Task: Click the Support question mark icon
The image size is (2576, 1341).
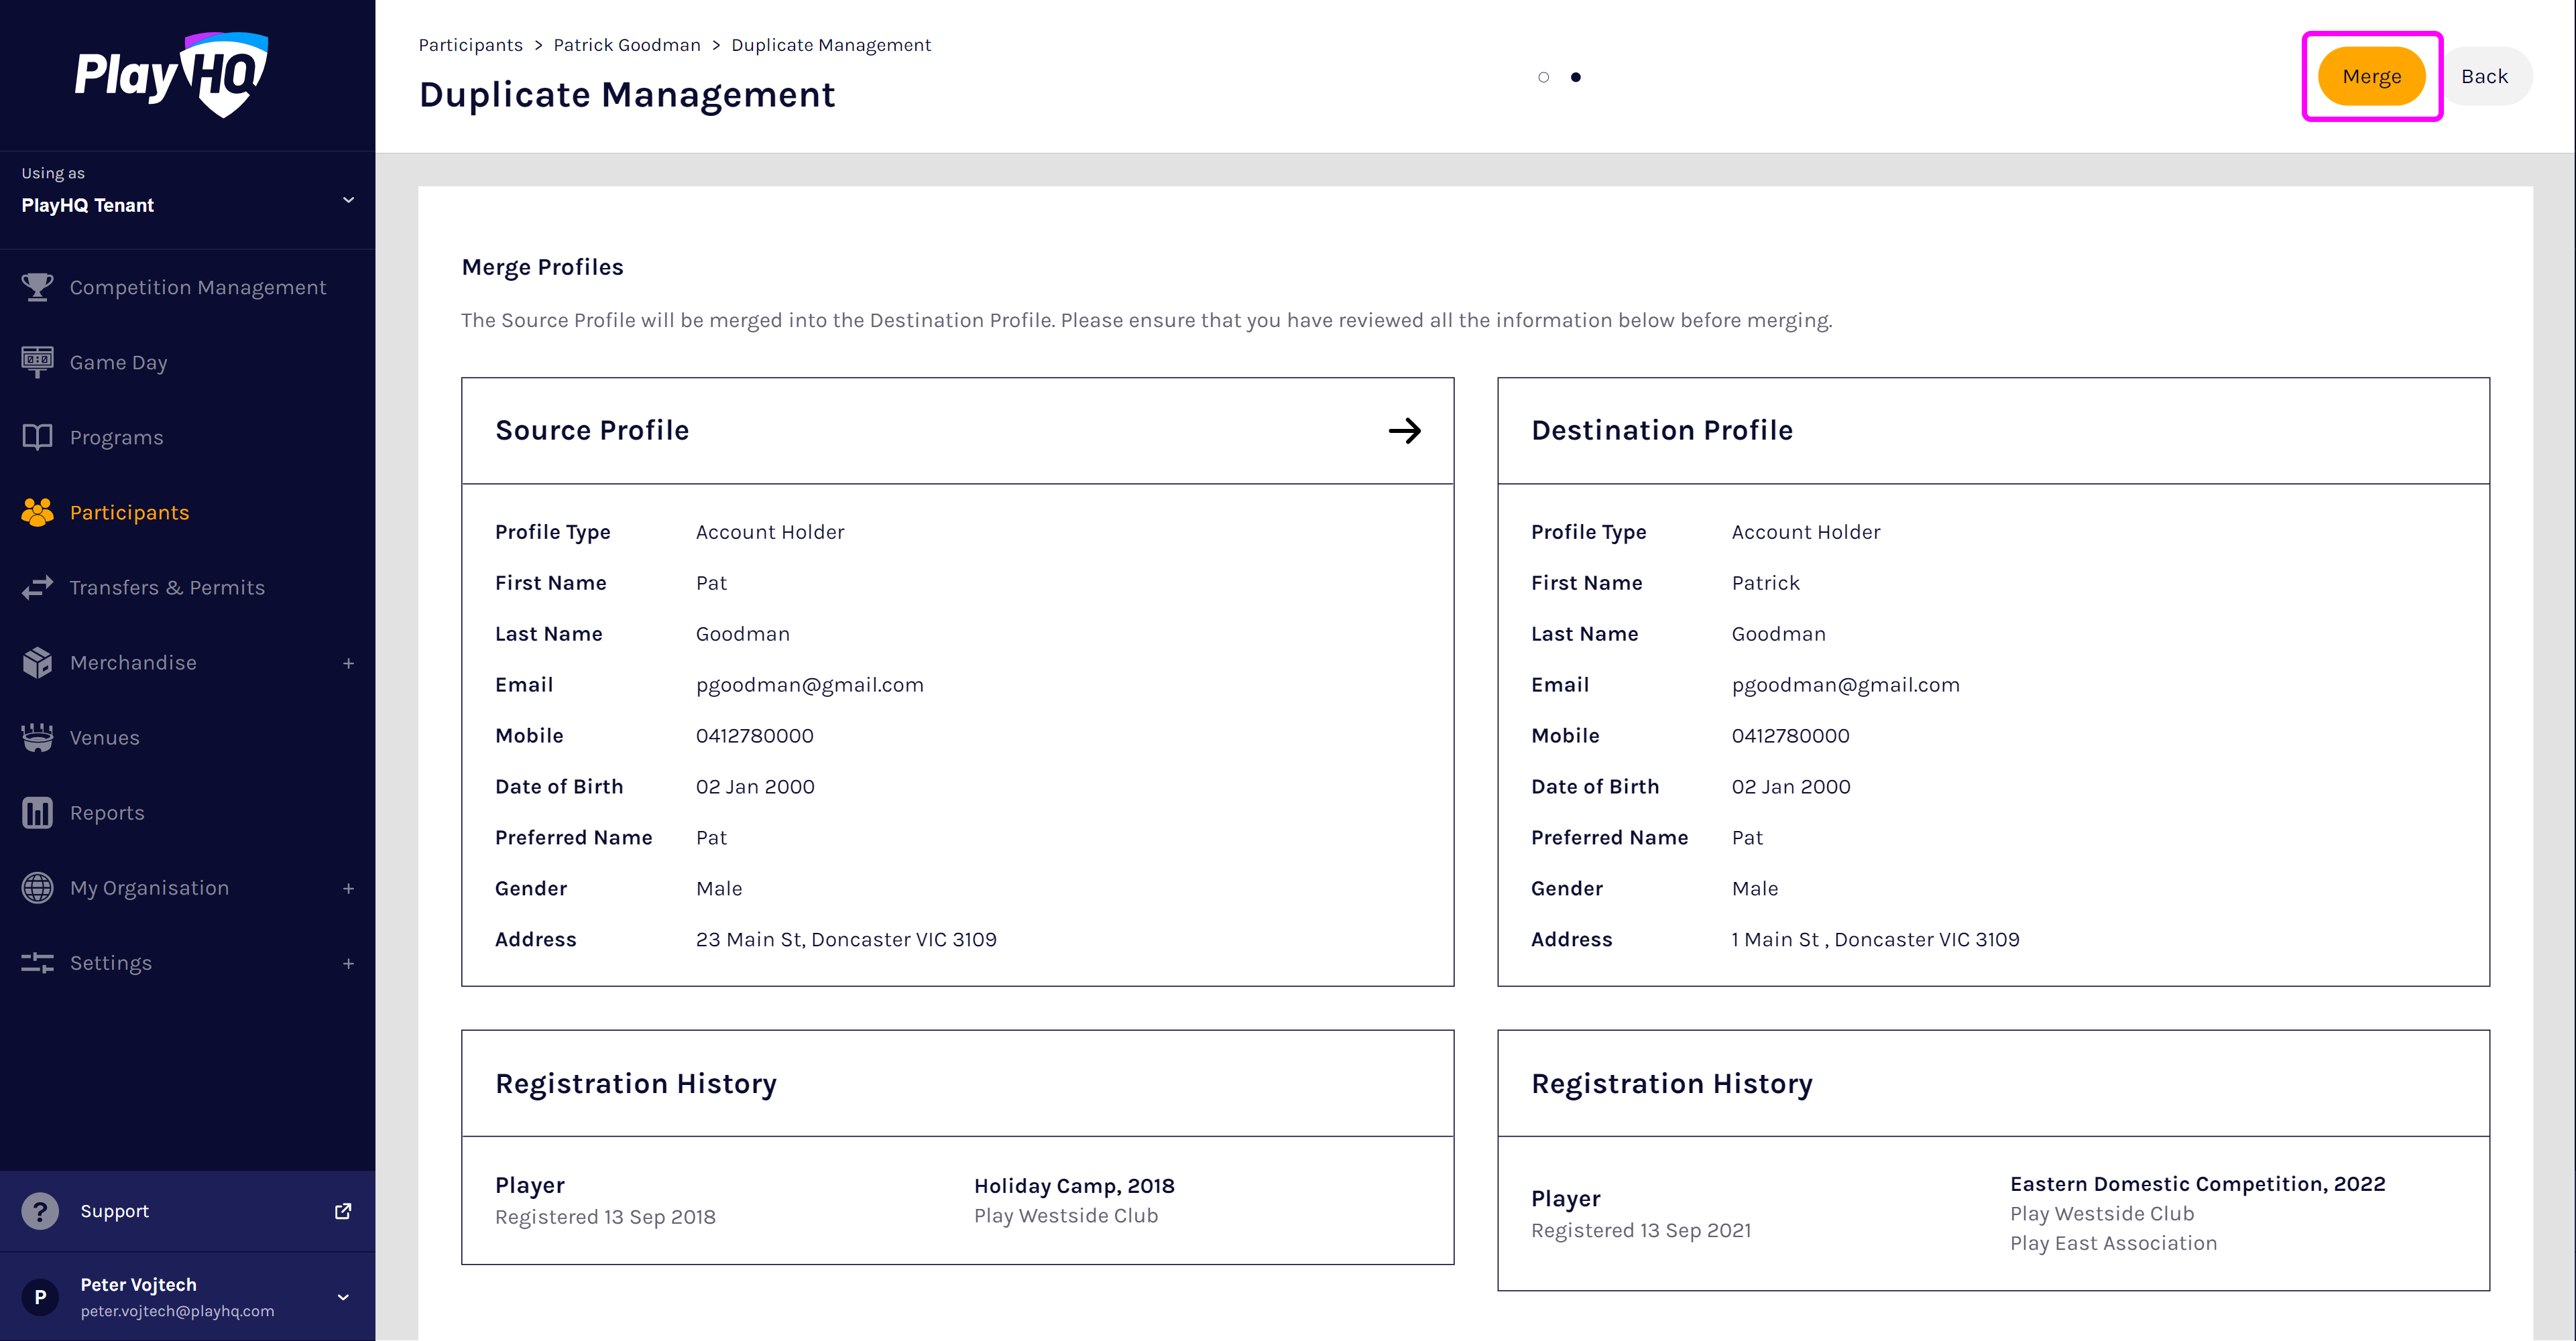Action: point(40,1210)
